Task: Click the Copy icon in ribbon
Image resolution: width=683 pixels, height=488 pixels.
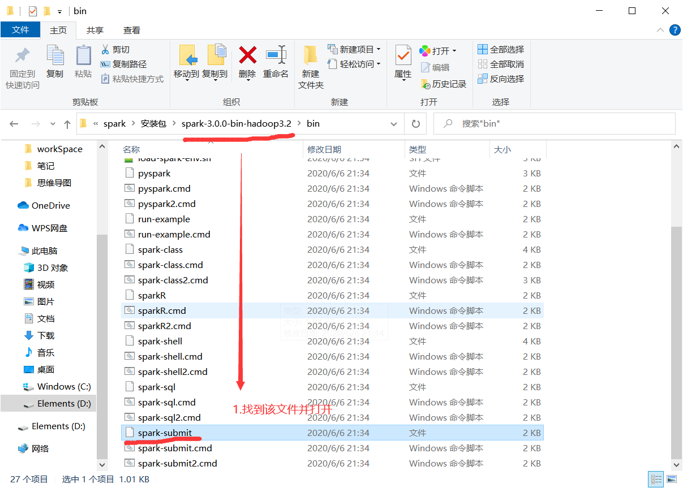Action: [x=55, y=55]
